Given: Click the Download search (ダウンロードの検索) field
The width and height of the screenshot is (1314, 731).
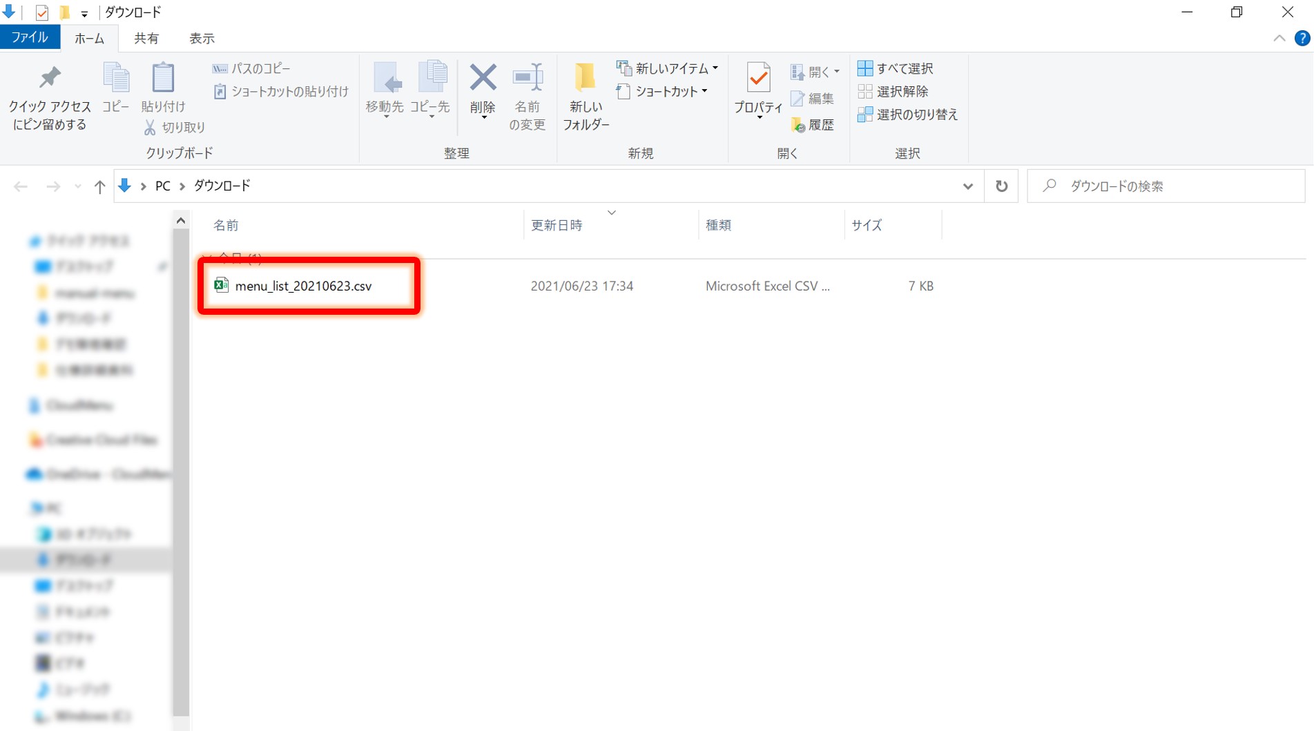Looking at the screenshot, I should click(1166, 186).
